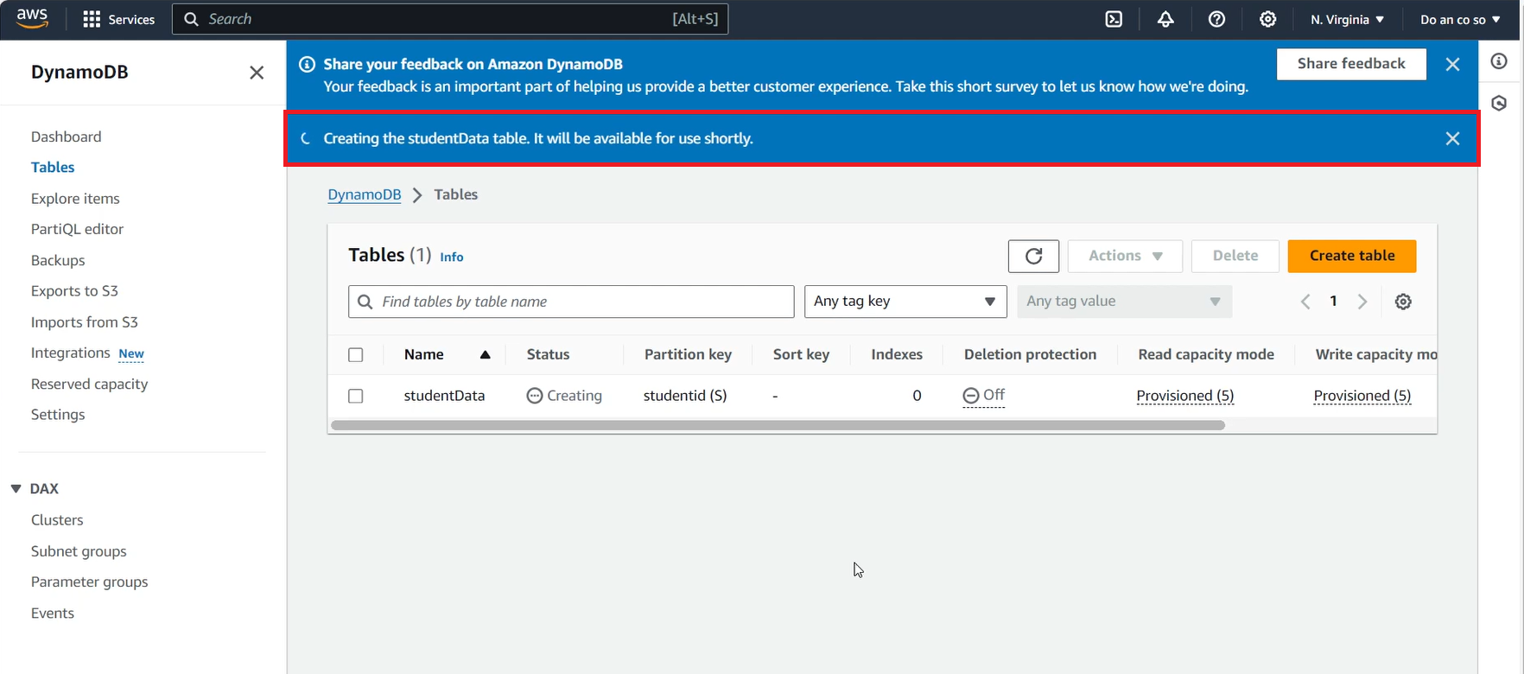
Task: Open the Any tag key dropdown
Action: (905, 302)
